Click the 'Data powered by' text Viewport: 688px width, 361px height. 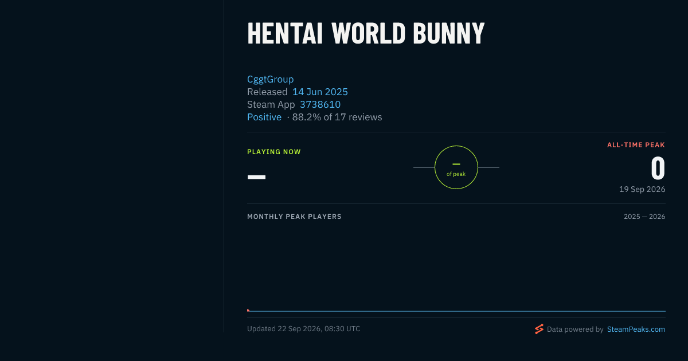[575, 329]
